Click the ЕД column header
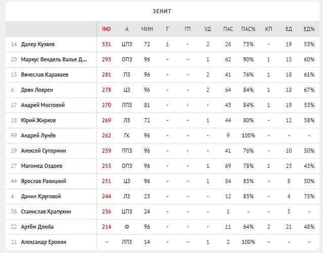323x253 pixels. pos(289,29)
